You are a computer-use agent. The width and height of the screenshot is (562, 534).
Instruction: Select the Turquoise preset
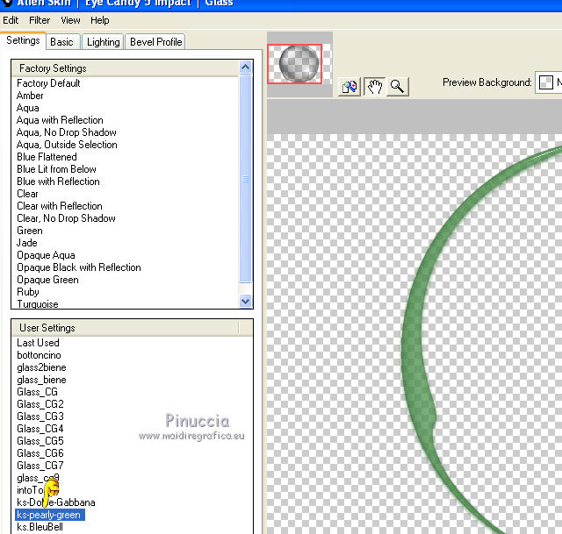tap(37, 304)
